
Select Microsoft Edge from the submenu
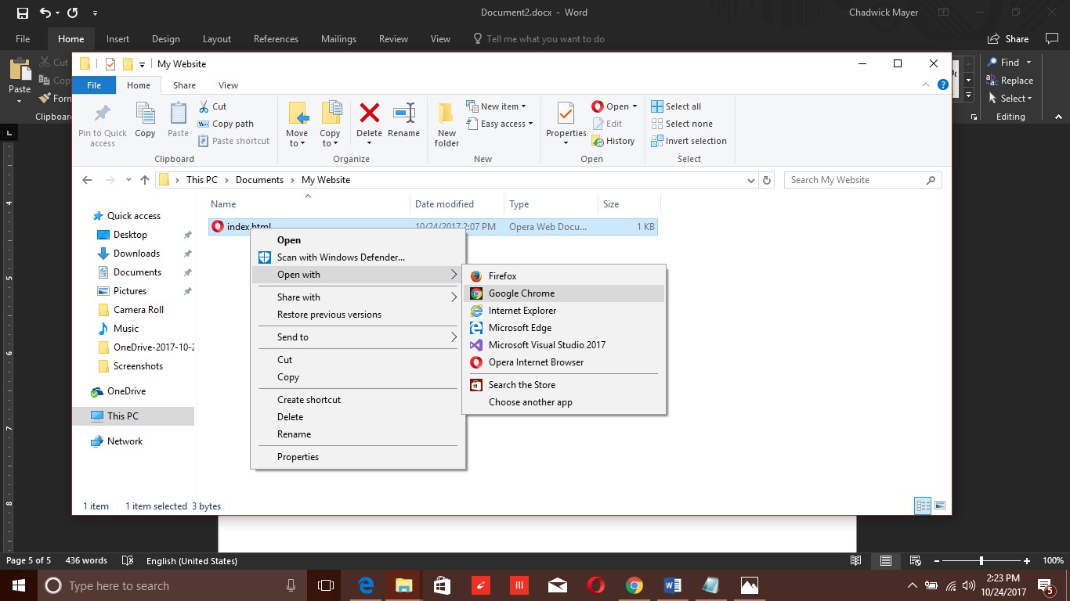pyautogui.click(x=564, y=328)
